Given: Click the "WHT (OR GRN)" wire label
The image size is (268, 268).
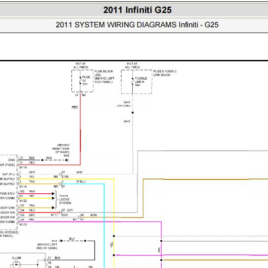Looking at the screenshot, I should click(124, 104).
